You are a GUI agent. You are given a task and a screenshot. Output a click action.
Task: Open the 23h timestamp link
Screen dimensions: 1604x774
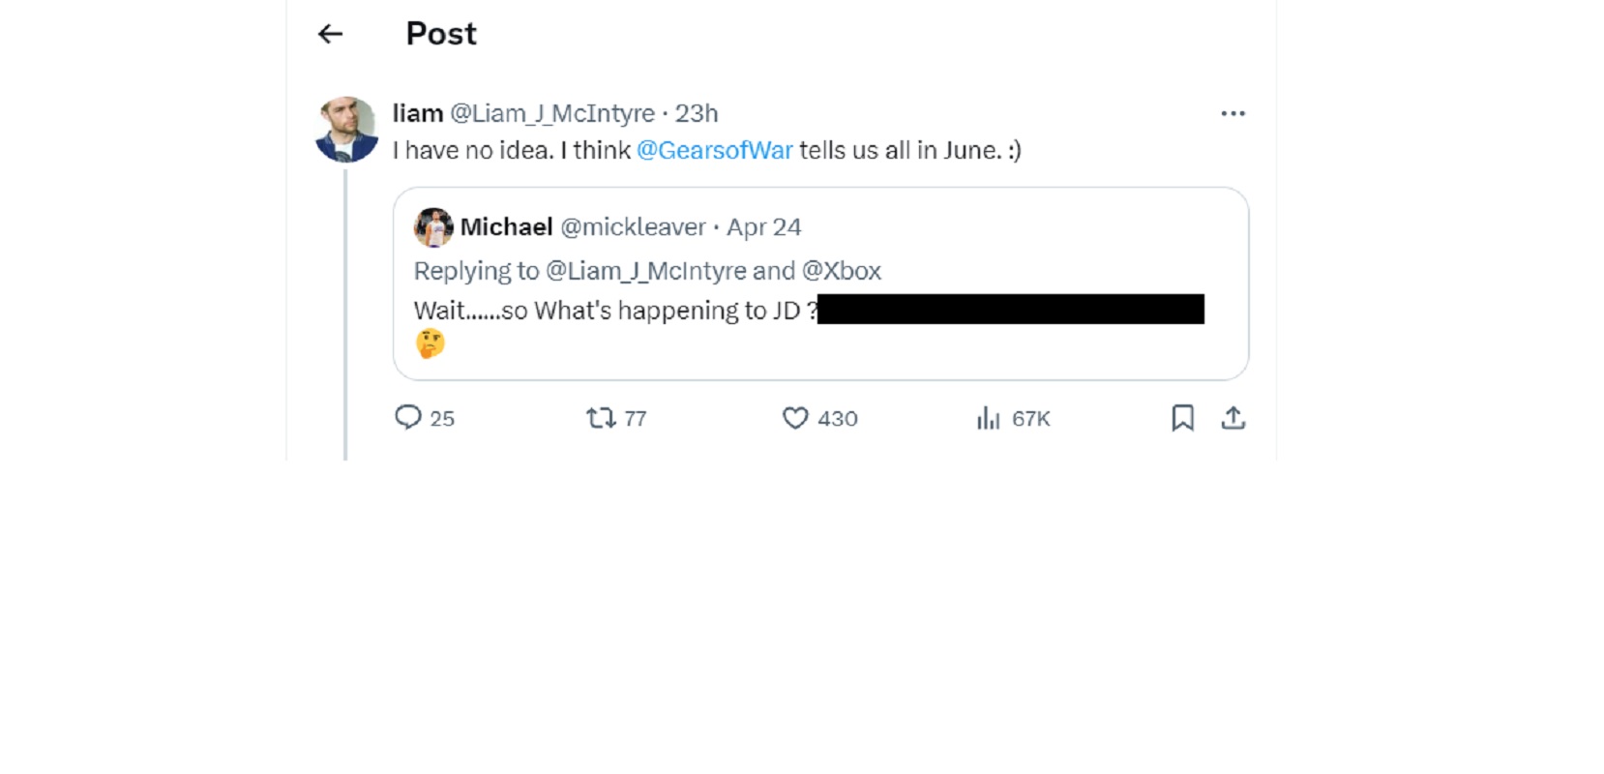click(697, 114)
